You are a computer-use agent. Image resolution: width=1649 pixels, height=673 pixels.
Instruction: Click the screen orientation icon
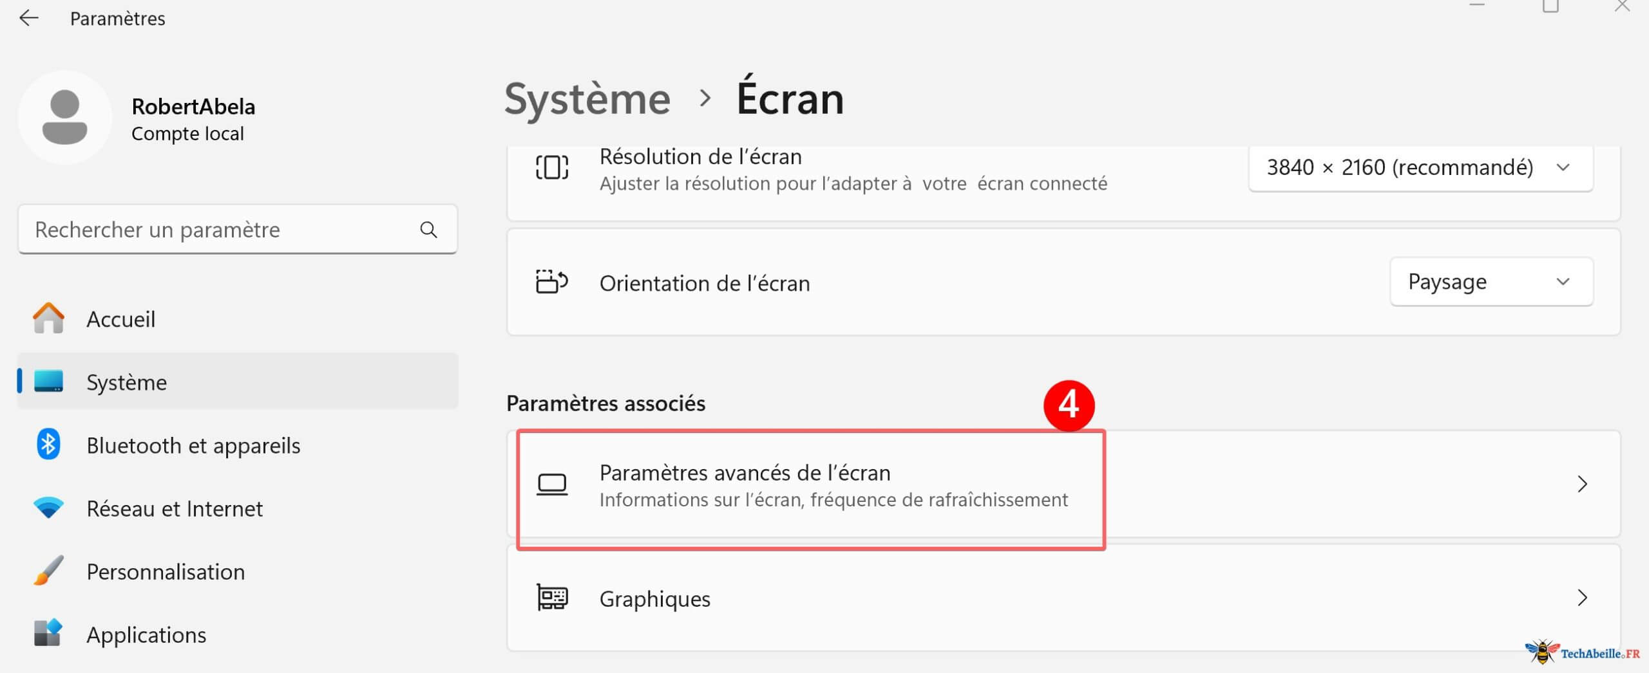click(x=552, y=282)
